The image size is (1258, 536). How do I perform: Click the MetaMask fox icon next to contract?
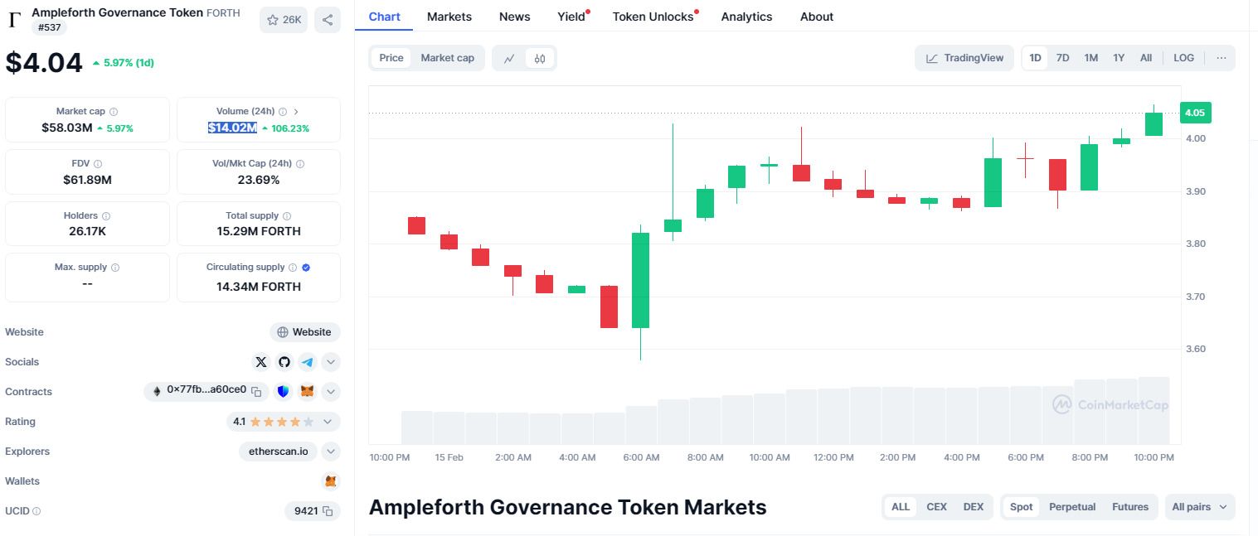click(x=307, y=391)
